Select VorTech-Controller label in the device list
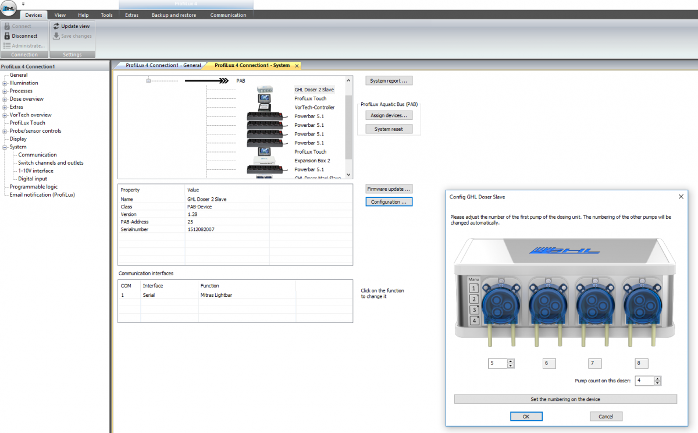This screenshot has width=698, height=433. [x=315, y=108]
